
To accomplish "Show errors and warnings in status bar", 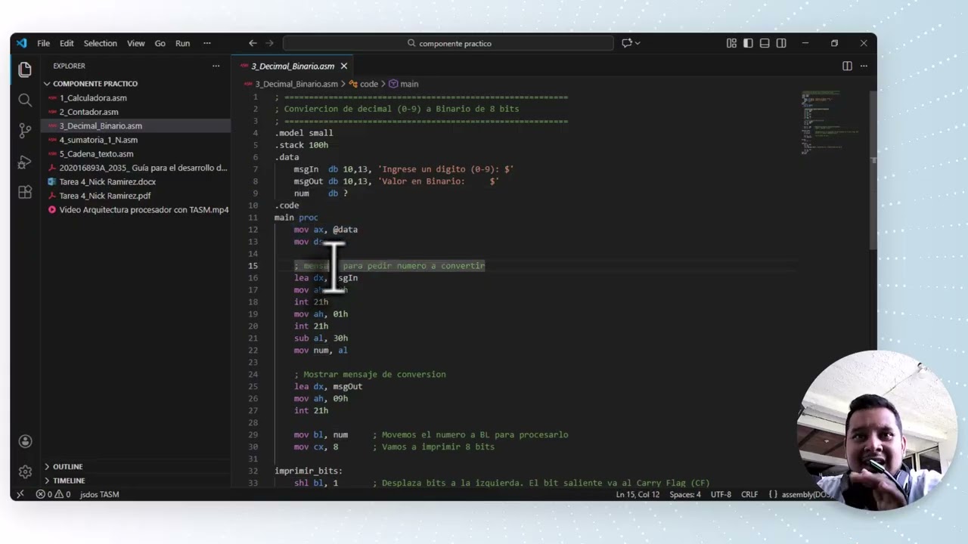I will point(53,494).
